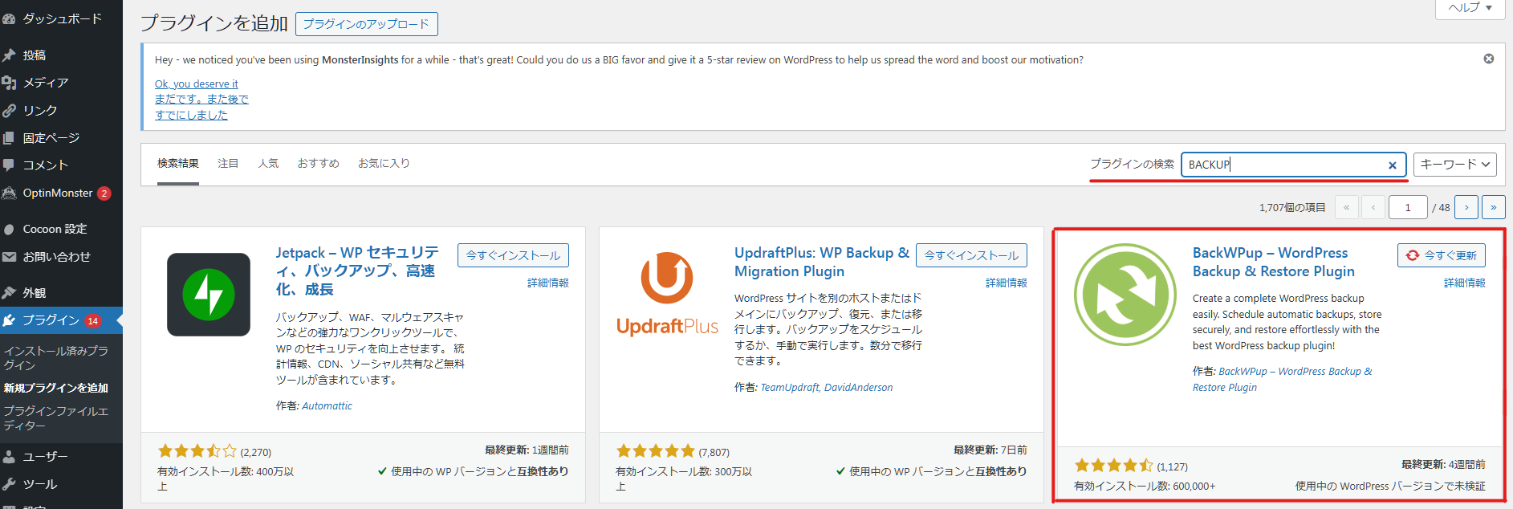Click the まだです。また後で link
The width and height of the screenshot is (1513, 509).
coord(201,100)
